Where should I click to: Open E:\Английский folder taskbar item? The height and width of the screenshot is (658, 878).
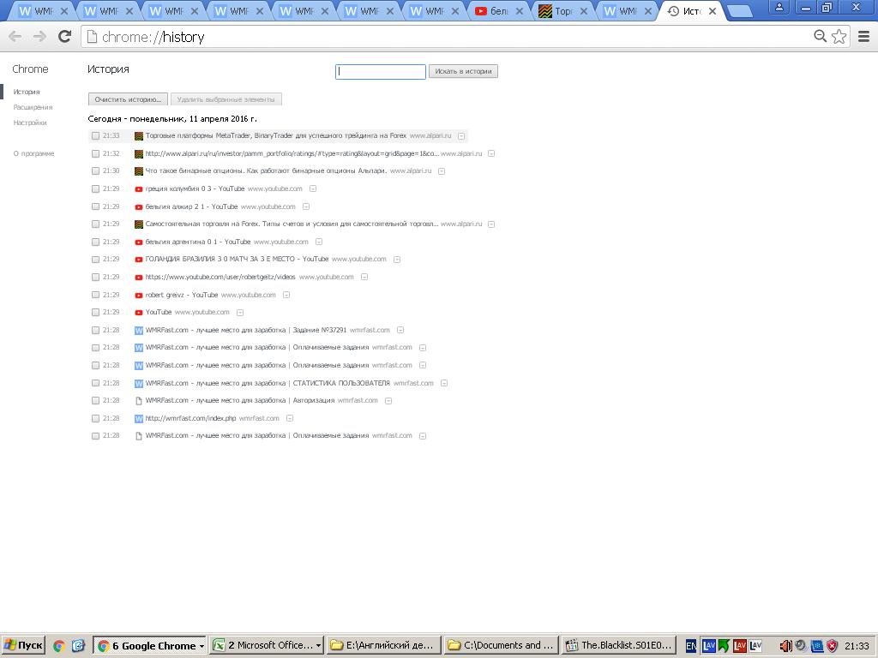coord(384,646)
